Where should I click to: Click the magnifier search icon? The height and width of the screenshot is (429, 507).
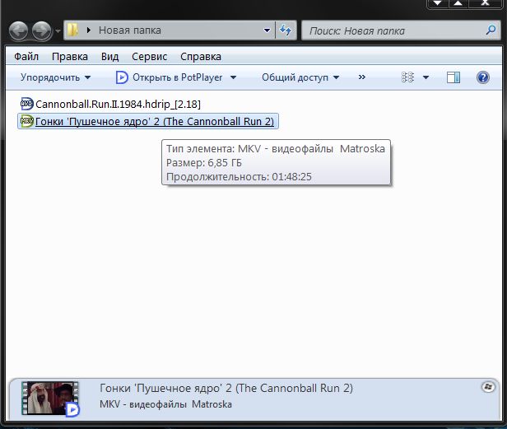pos(491,30)
